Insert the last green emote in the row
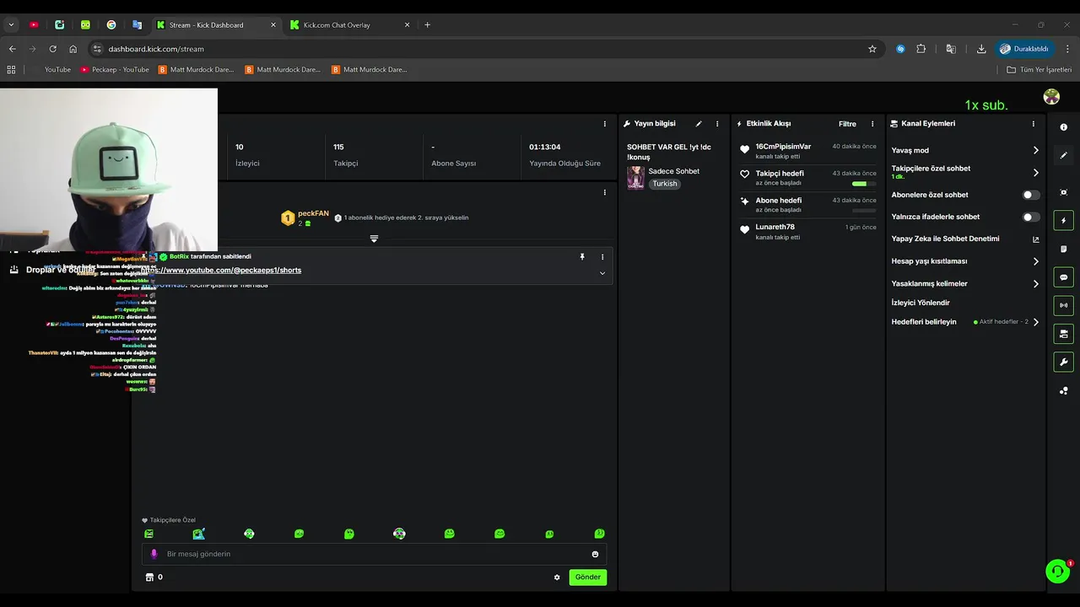 (x=599, y=534)
